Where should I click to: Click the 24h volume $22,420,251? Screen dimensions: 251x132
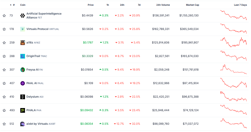click(x=161, y=97)
